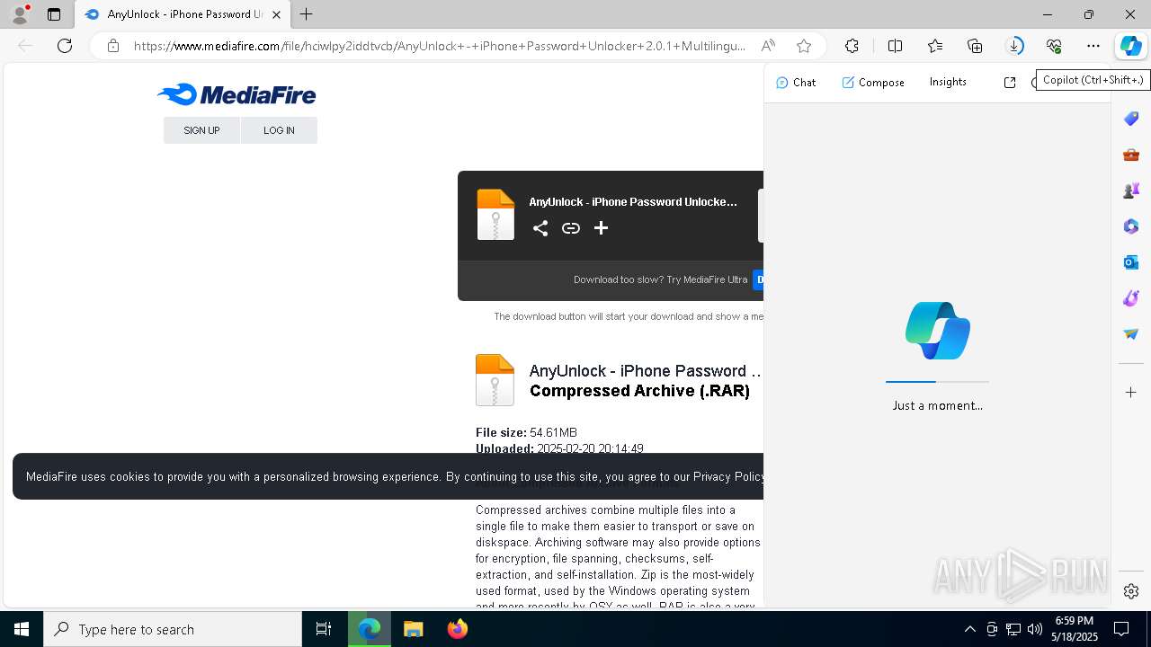Click 'Download too slow? Try MediaFire Ultra' text
This screenshot has width=1151, height=647.
pos(660,279)
